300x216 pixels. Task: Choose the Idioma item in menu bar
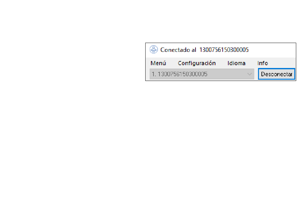236,63
